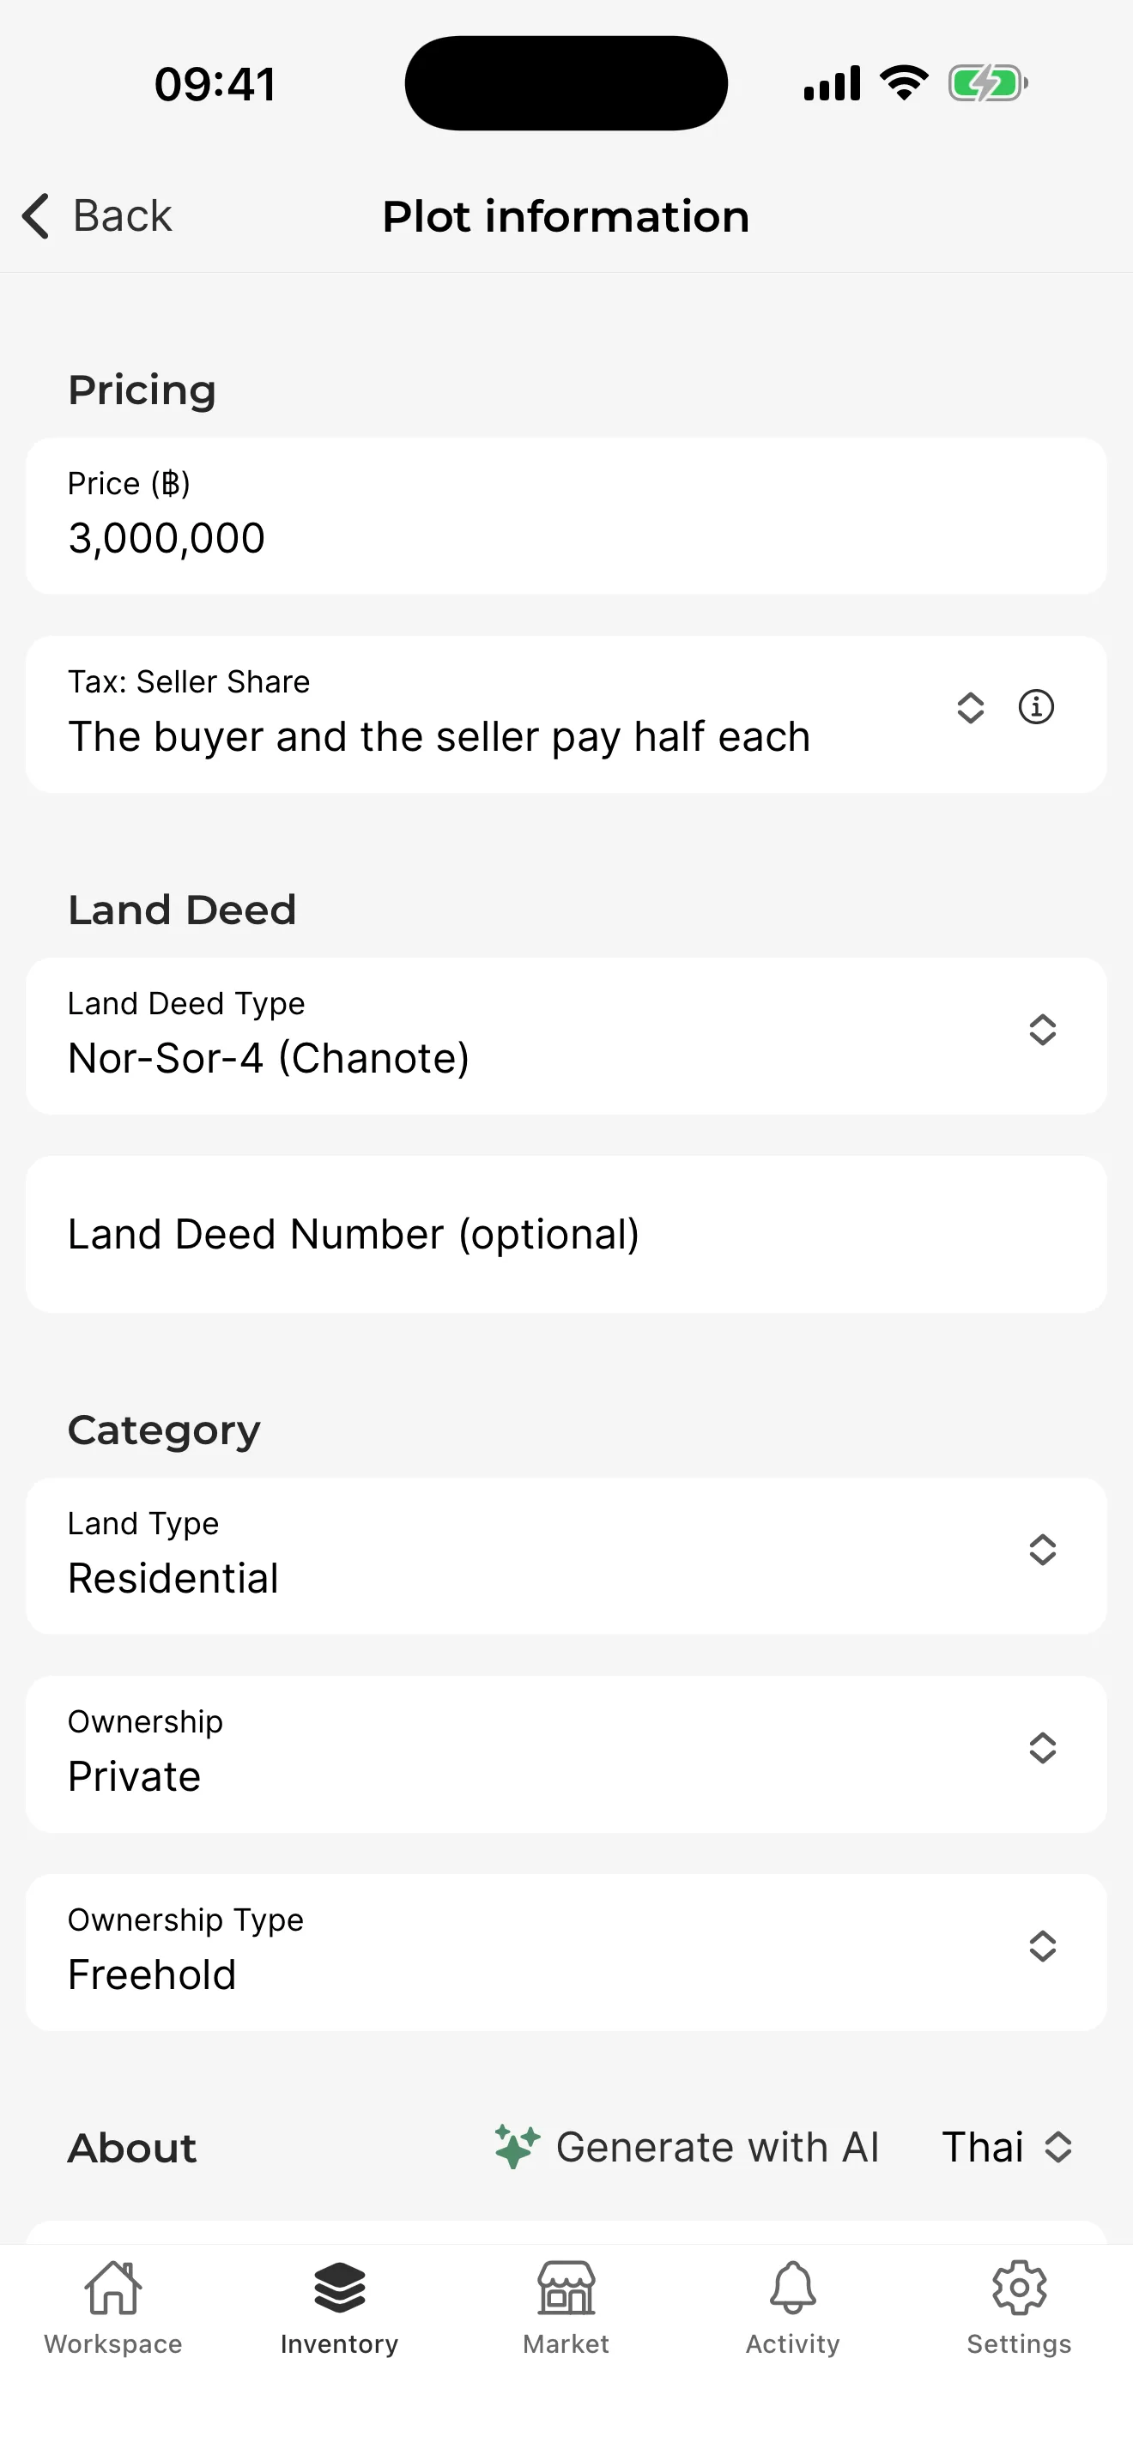Switch the About language from Thai
Screen dimensions: 1133x2461
(x=1007, y=2147)
